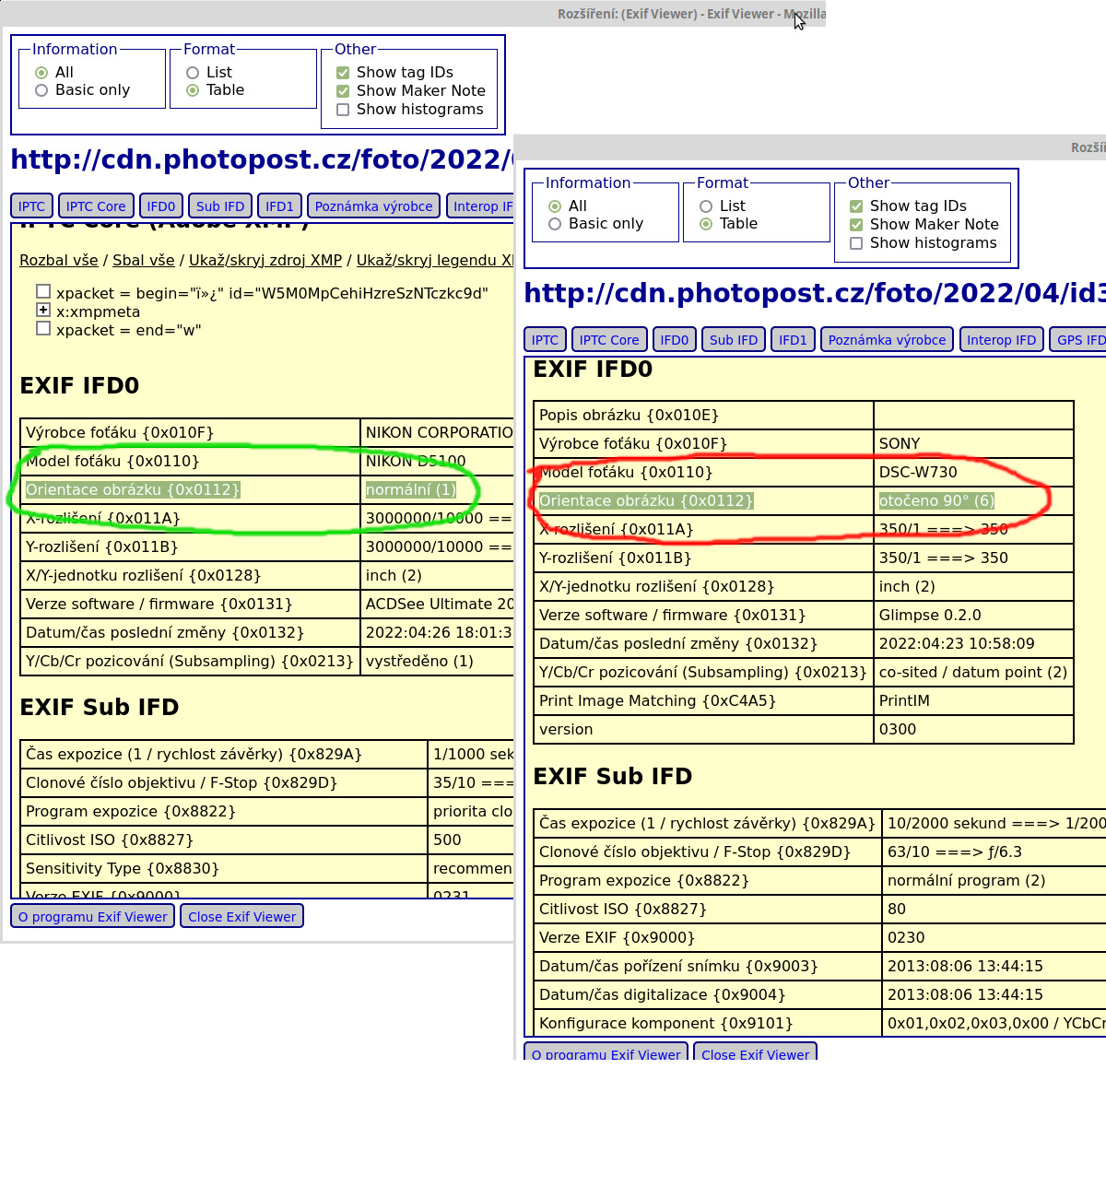Enable 'Show histograms' in SONY window
The height and width of the screenshot is (1198, 1106).
click(856, 243)
